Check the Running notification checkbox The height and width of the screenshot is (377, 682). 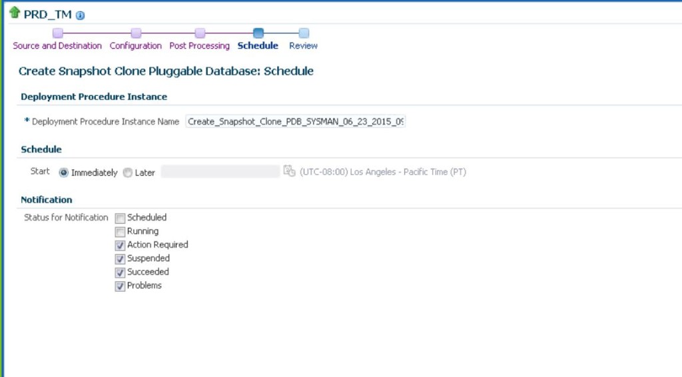coord(120,232)
